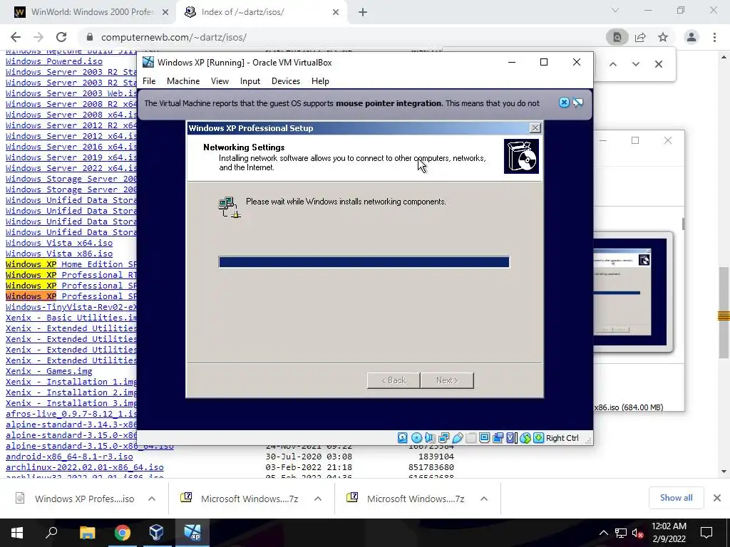Open the Windows Powered.iso link
The width and height of the screenshot is (730, 547).
54,61
